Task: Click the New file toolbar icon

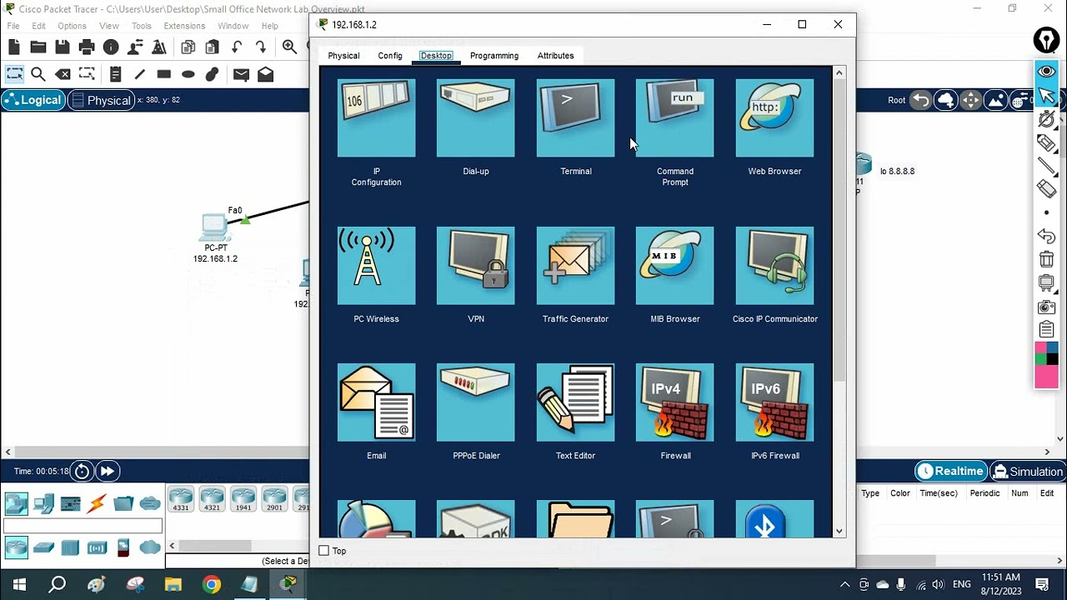Action: point(14,47)
